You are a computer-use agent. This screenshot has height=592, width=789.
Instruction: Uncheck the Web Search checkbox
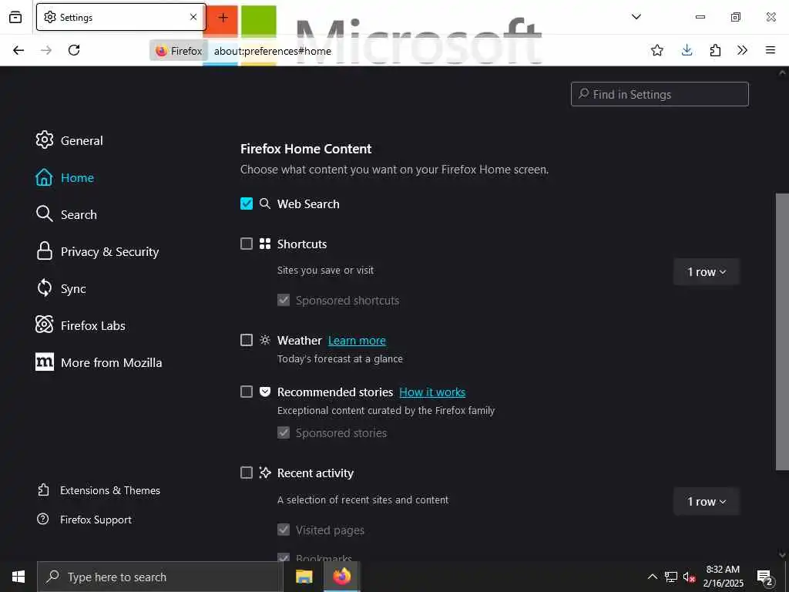(247, 203)
